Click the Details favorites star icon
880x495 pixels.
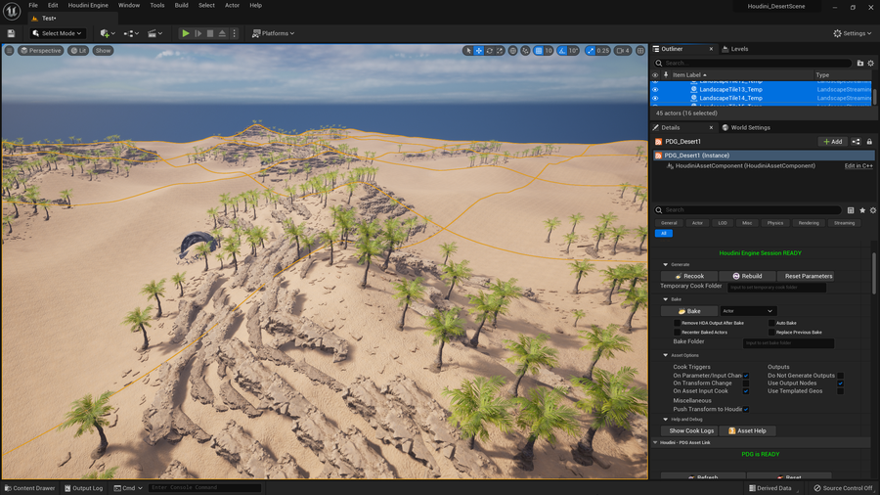coord(861,210)
